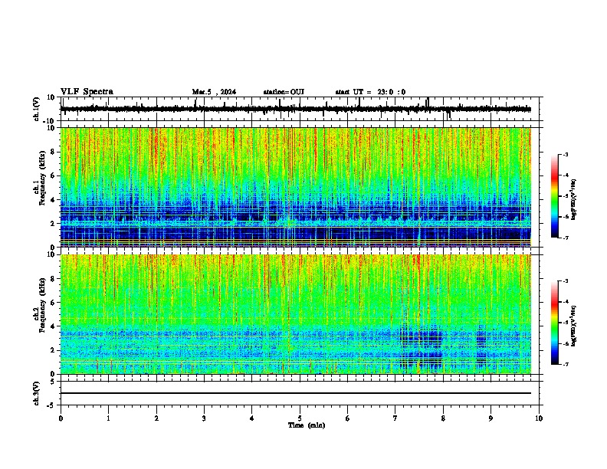Click the "7" tick on the time axis
The height and width of the screenshot is (469, 607).
tap(395, 418)
